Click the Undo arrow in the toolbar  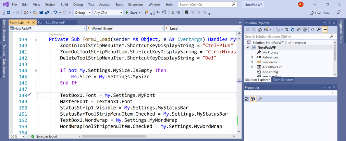(55, 13)
